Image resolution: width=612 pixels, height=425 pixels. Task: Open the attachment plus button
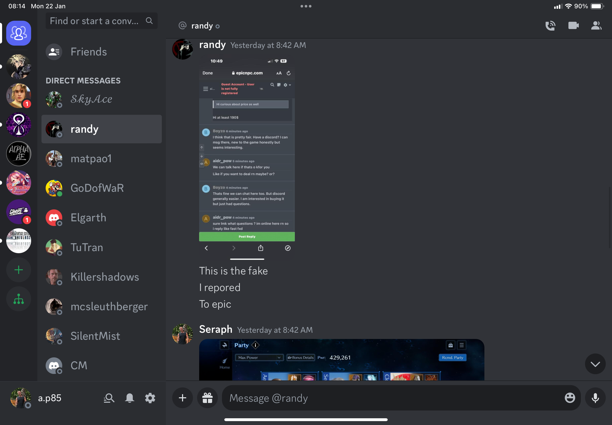pyautogui.click(x=183, y=398)
